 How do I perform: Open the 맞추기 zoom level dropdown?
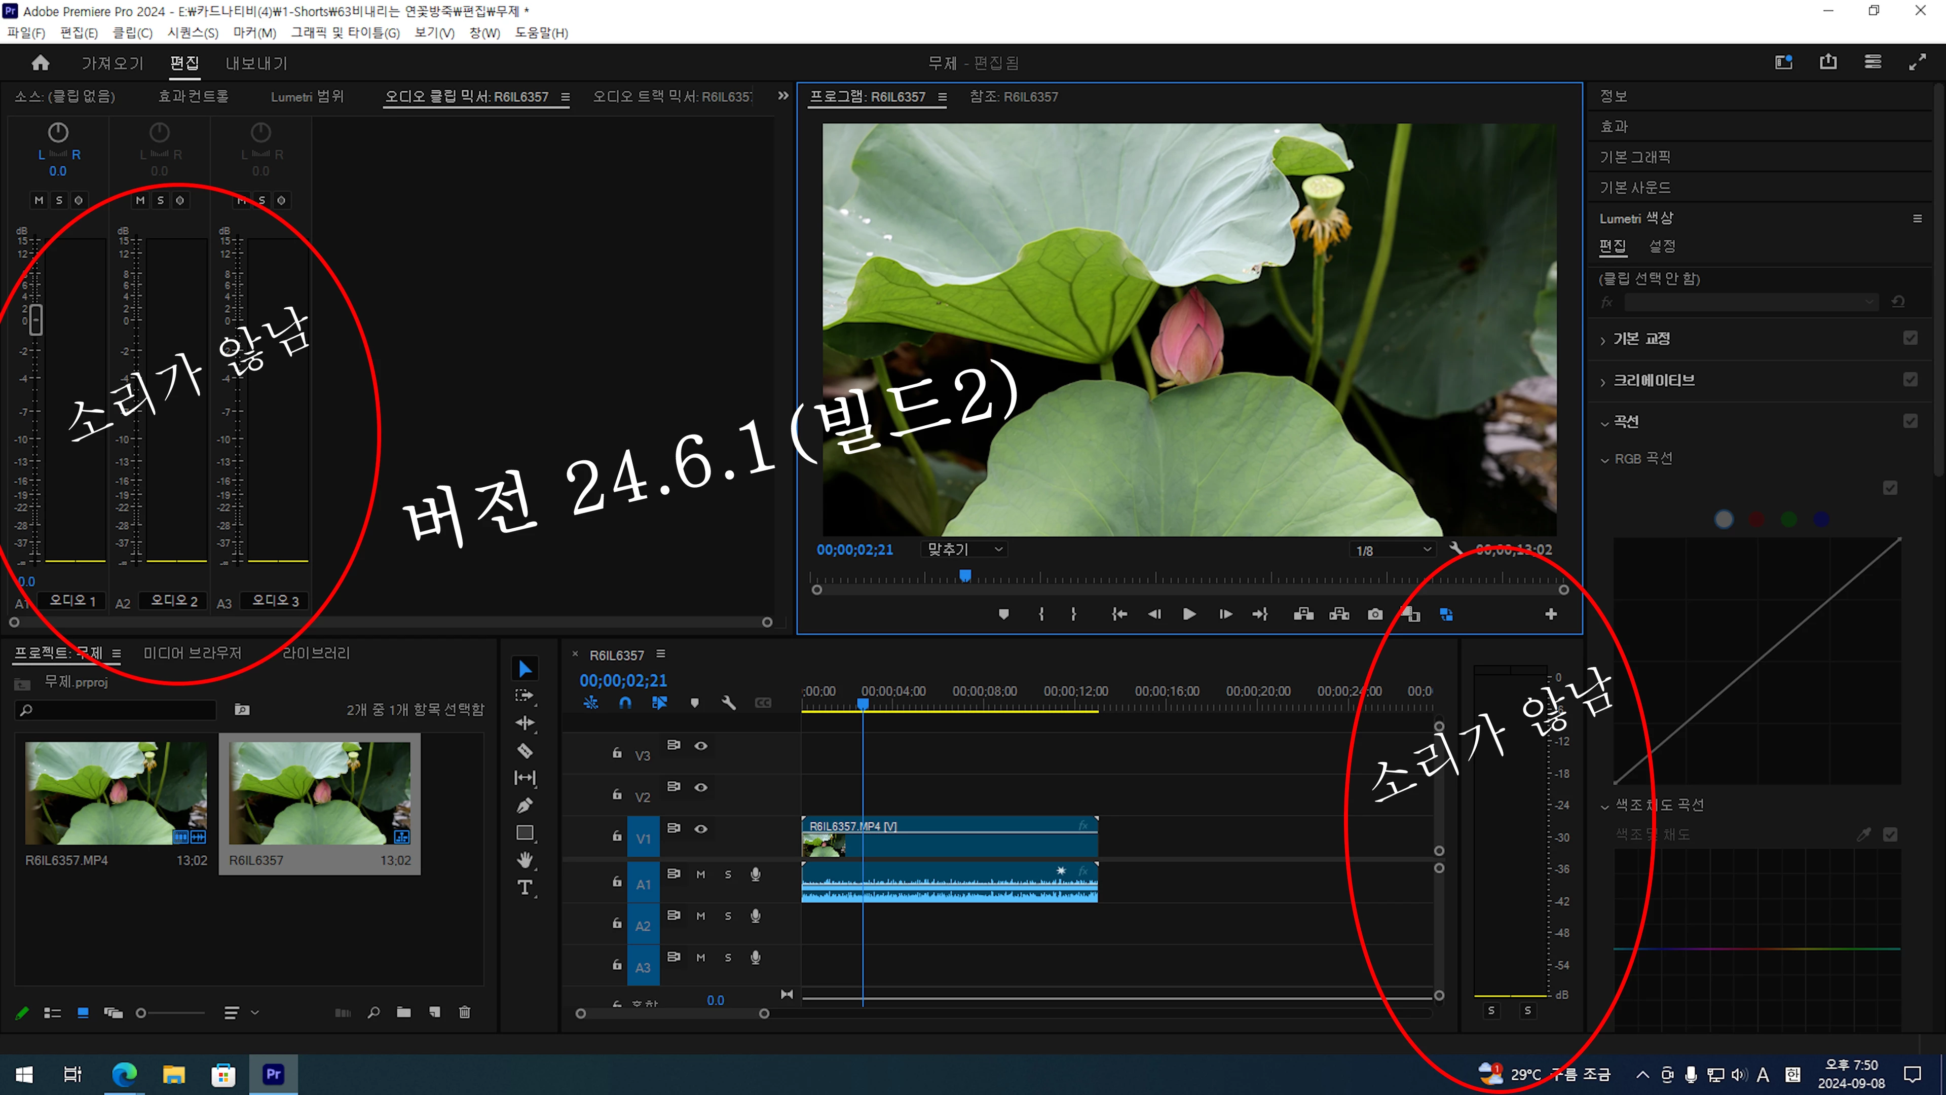[x=965, y=550]
